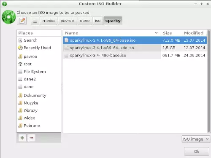Click the Muzyka folder icon

point(20,103)
